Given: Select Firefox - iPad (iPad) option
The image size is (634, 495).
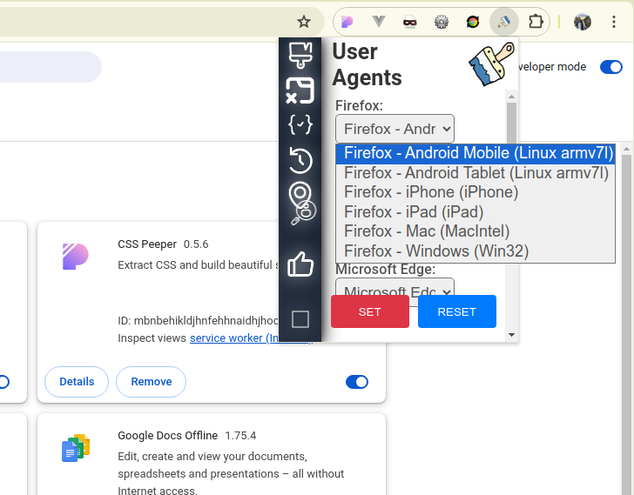Looking at the screenshot, I should [x=413, y=211].
